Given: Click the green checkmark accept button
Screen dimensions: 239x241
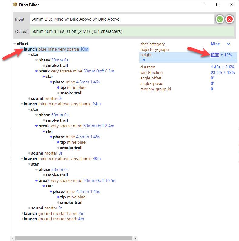Looking at the screenshot, I should point(220,19).
